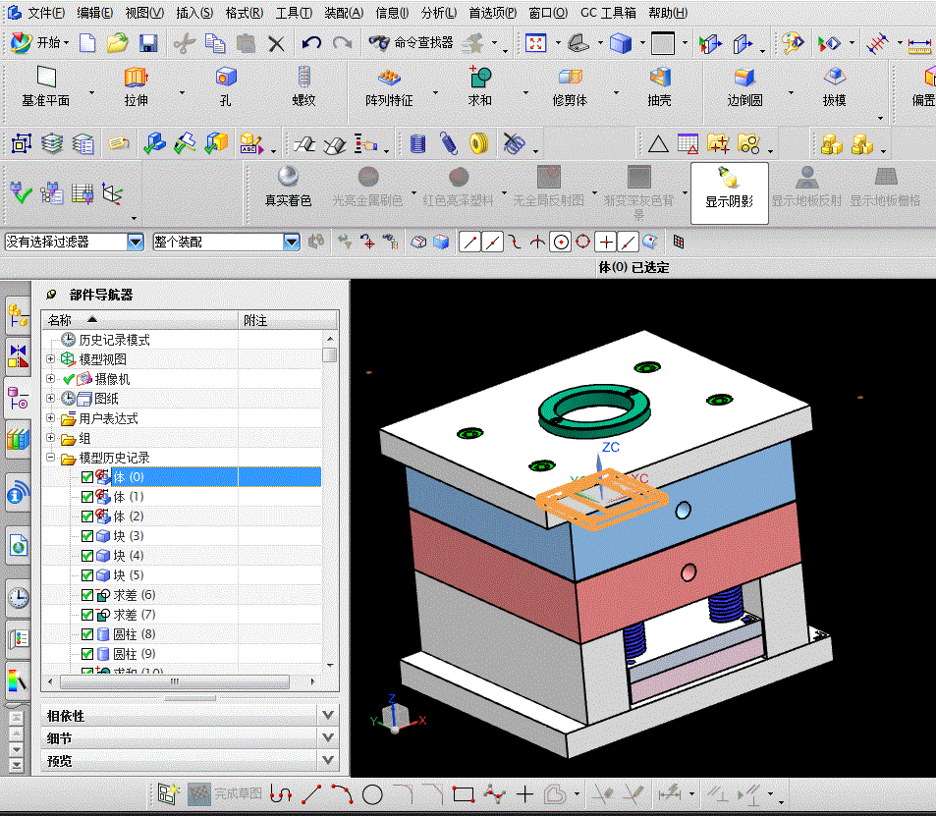The image size is (936, 816).
Task: Select the 真实着色 (True Shading) icon
Action: (x=288, y=177)
